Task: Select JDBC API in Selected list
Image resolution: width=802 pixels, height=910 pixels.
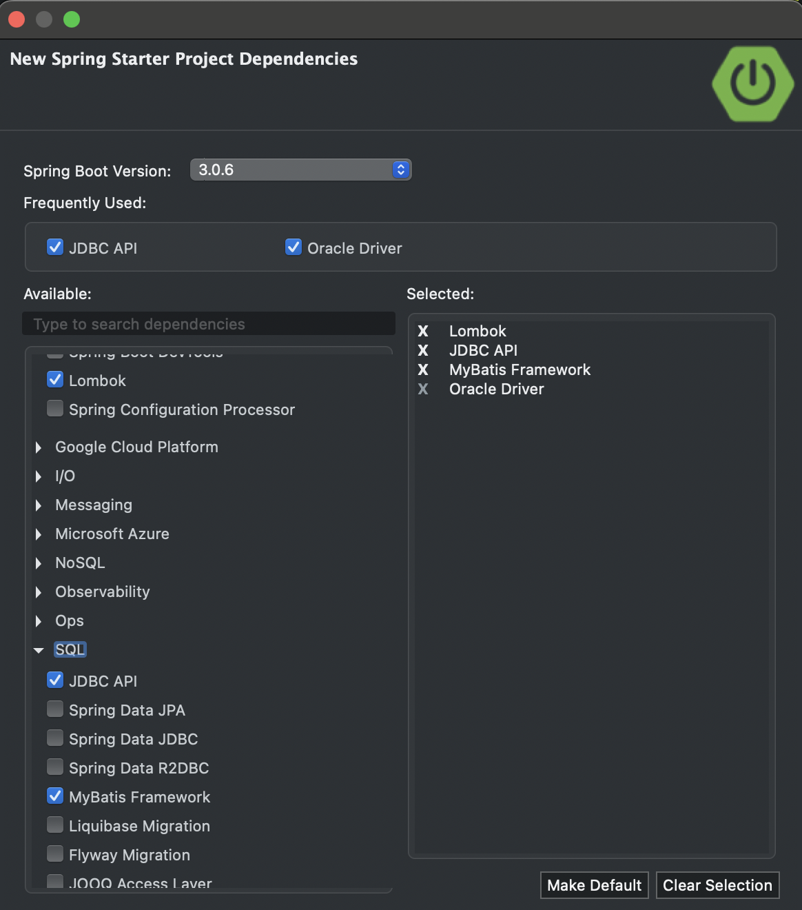Action: [x=483, y=351]
